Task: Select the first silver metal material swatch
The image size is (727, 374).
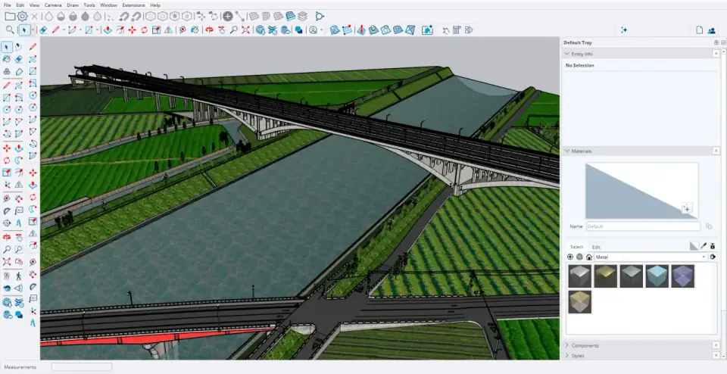Action: click(579, 276)
